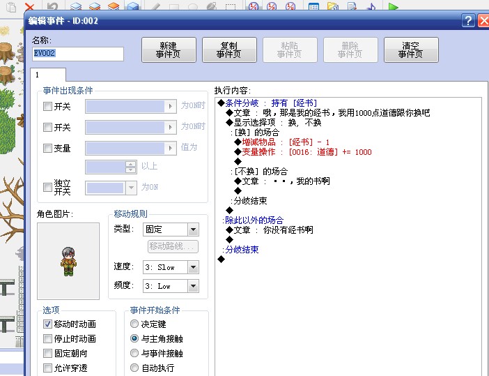This screenshot has height=376, width=489.
Task: Select the third map layer icon with orange top
Action: [x=114, y=6]
